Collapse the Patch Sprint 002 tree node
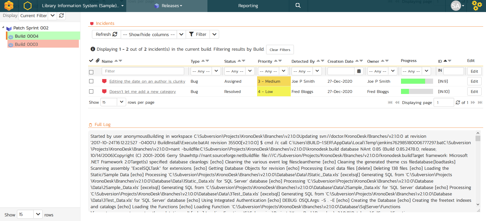Viewport: 486px width, 221px height. click(3, 27)
